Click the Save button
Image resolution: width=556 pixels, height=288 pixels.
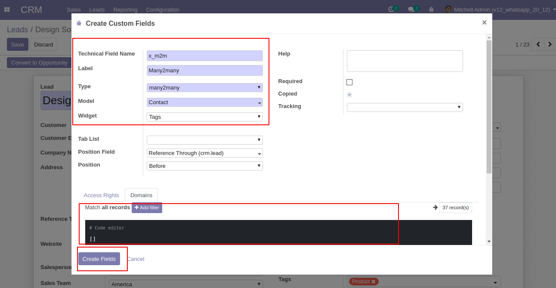pos(18,44)
